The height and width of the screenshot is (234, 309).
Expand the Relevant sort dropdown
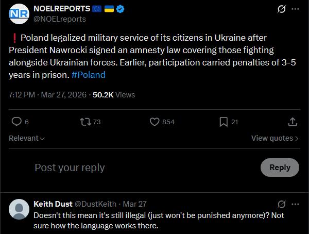pyautogui.click(x=27, y=138)
